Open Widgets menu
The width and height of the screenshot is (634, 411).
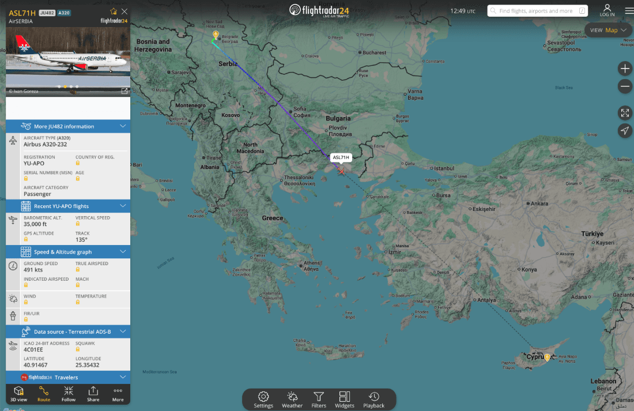(345, 399)
